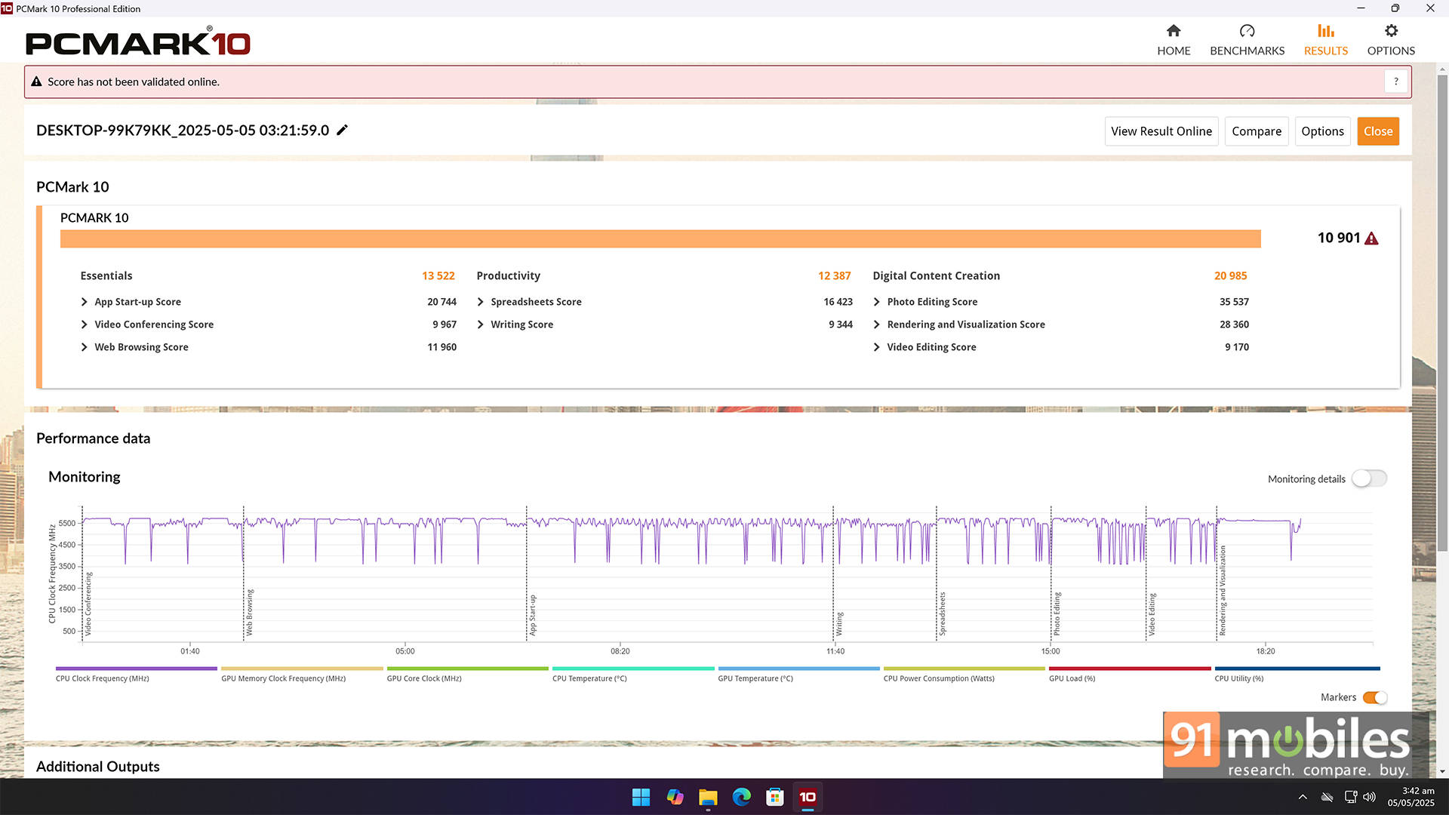Click the Essentials score 13 522
This screenshot has width=1449, height=815.
(x=438, y=276)
